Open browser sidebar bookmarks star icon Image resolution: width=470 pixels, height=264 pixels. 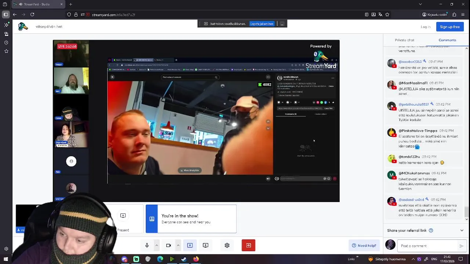[6, 51]
